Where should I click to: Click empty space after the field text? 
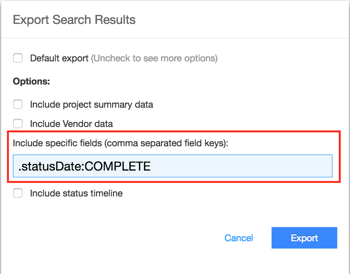pos(240,166)
